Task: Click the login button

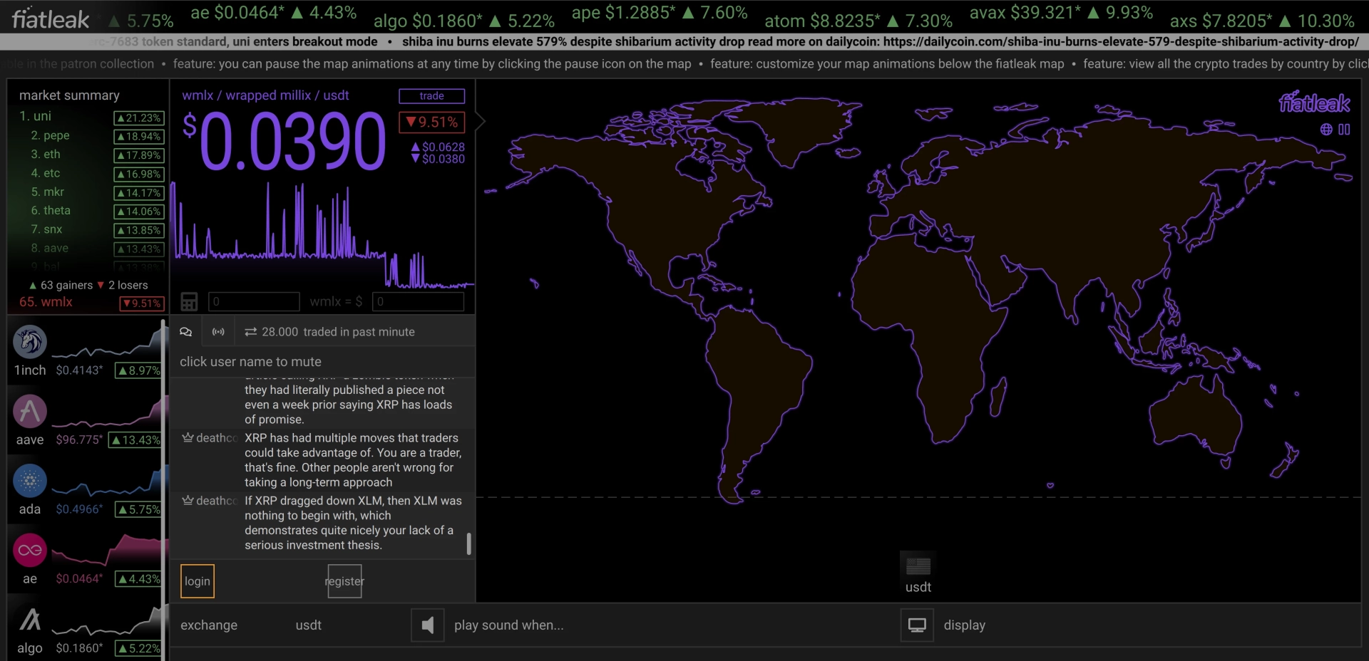Action: pyautogui.click(x=198, y=581)
